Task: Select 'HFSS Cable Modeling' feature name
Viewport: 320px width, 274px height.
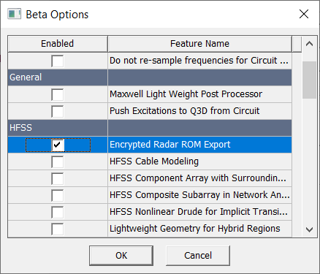Action: point(154,161)
